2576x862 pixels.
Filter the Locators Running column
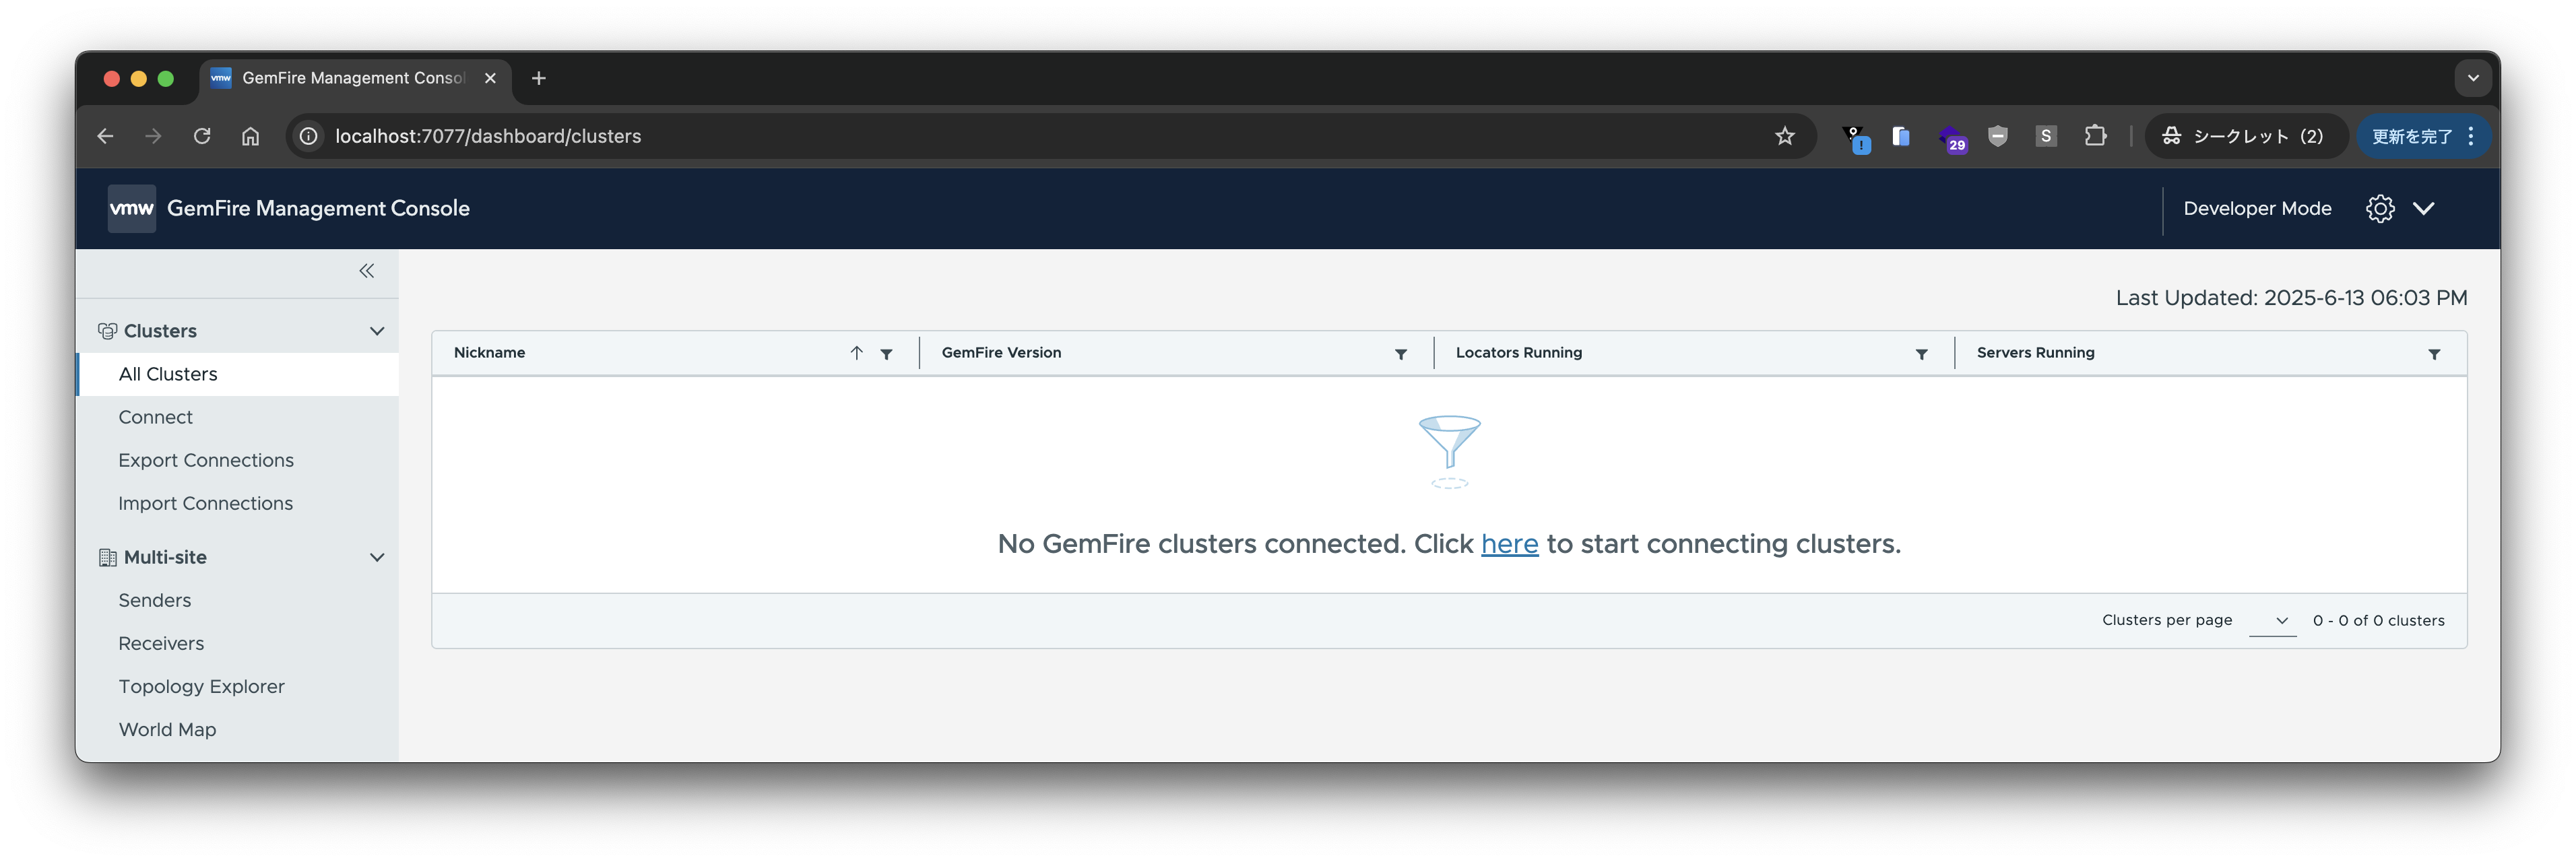coord(1921,354)
